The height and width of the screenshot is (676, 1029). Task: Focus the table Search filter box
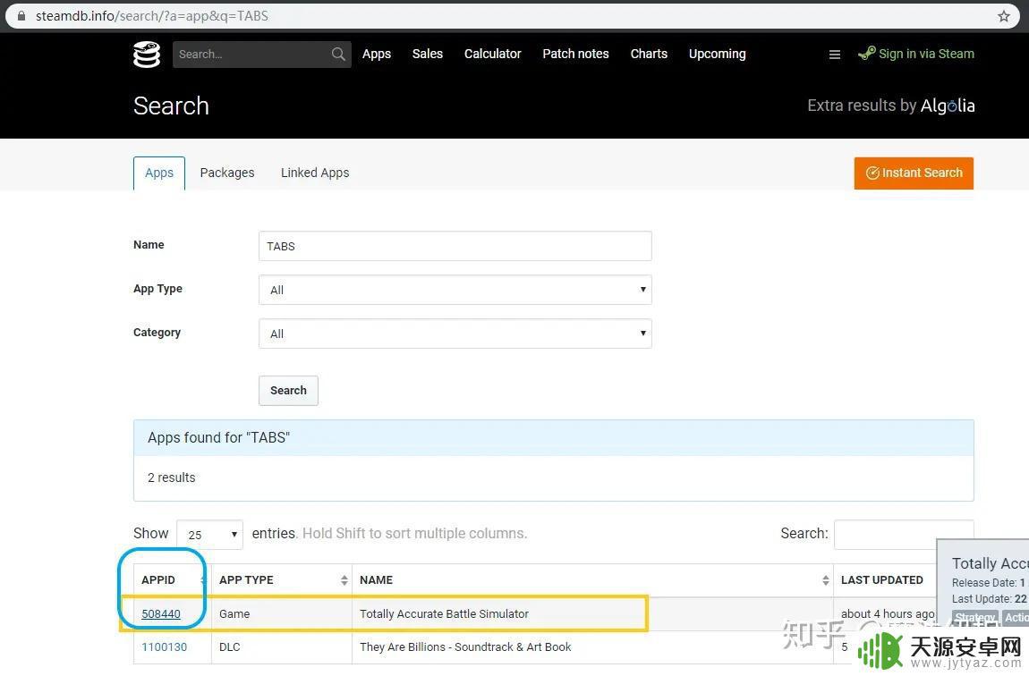903,535
